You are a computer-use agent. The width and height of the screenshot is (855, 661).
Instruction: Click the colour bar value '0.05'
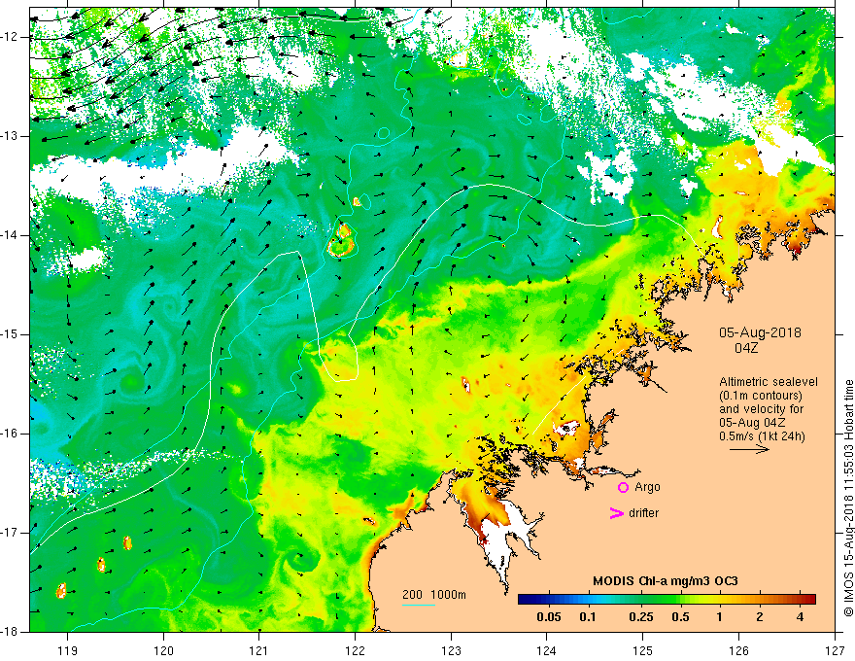tap(549, 617)
